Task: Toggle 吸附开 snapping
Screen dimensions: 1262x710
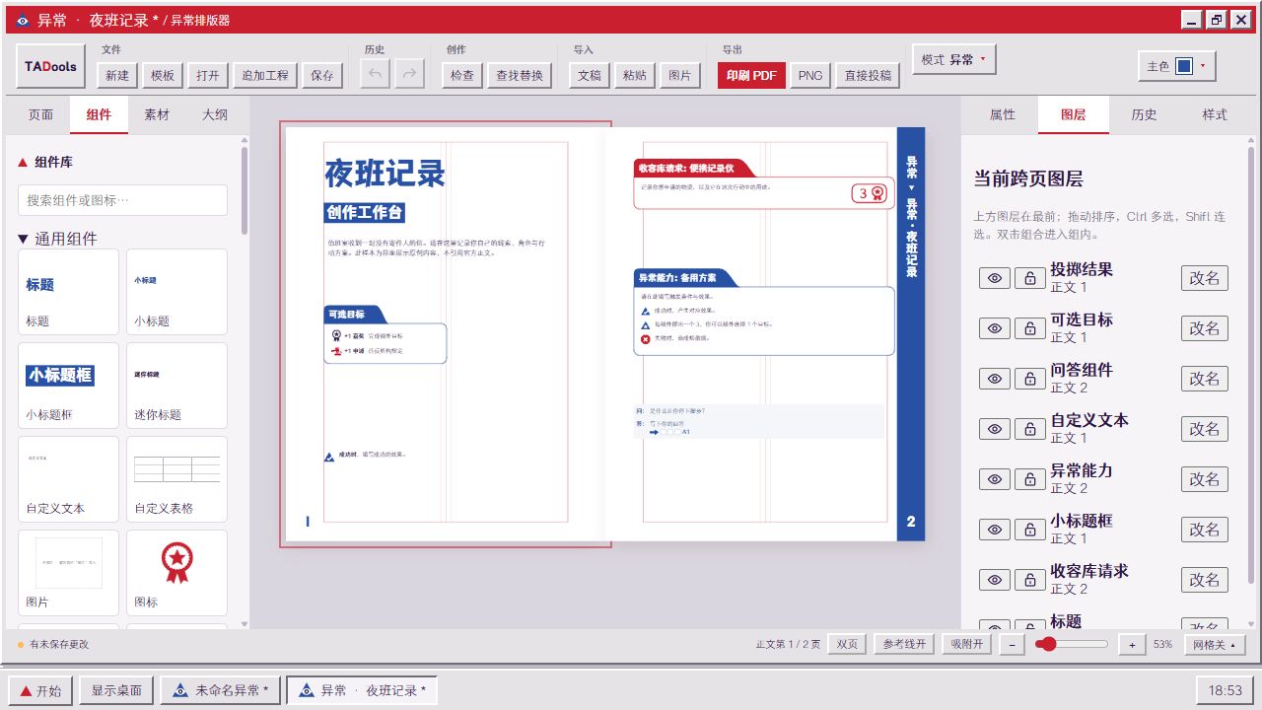Action: (967, 644)
